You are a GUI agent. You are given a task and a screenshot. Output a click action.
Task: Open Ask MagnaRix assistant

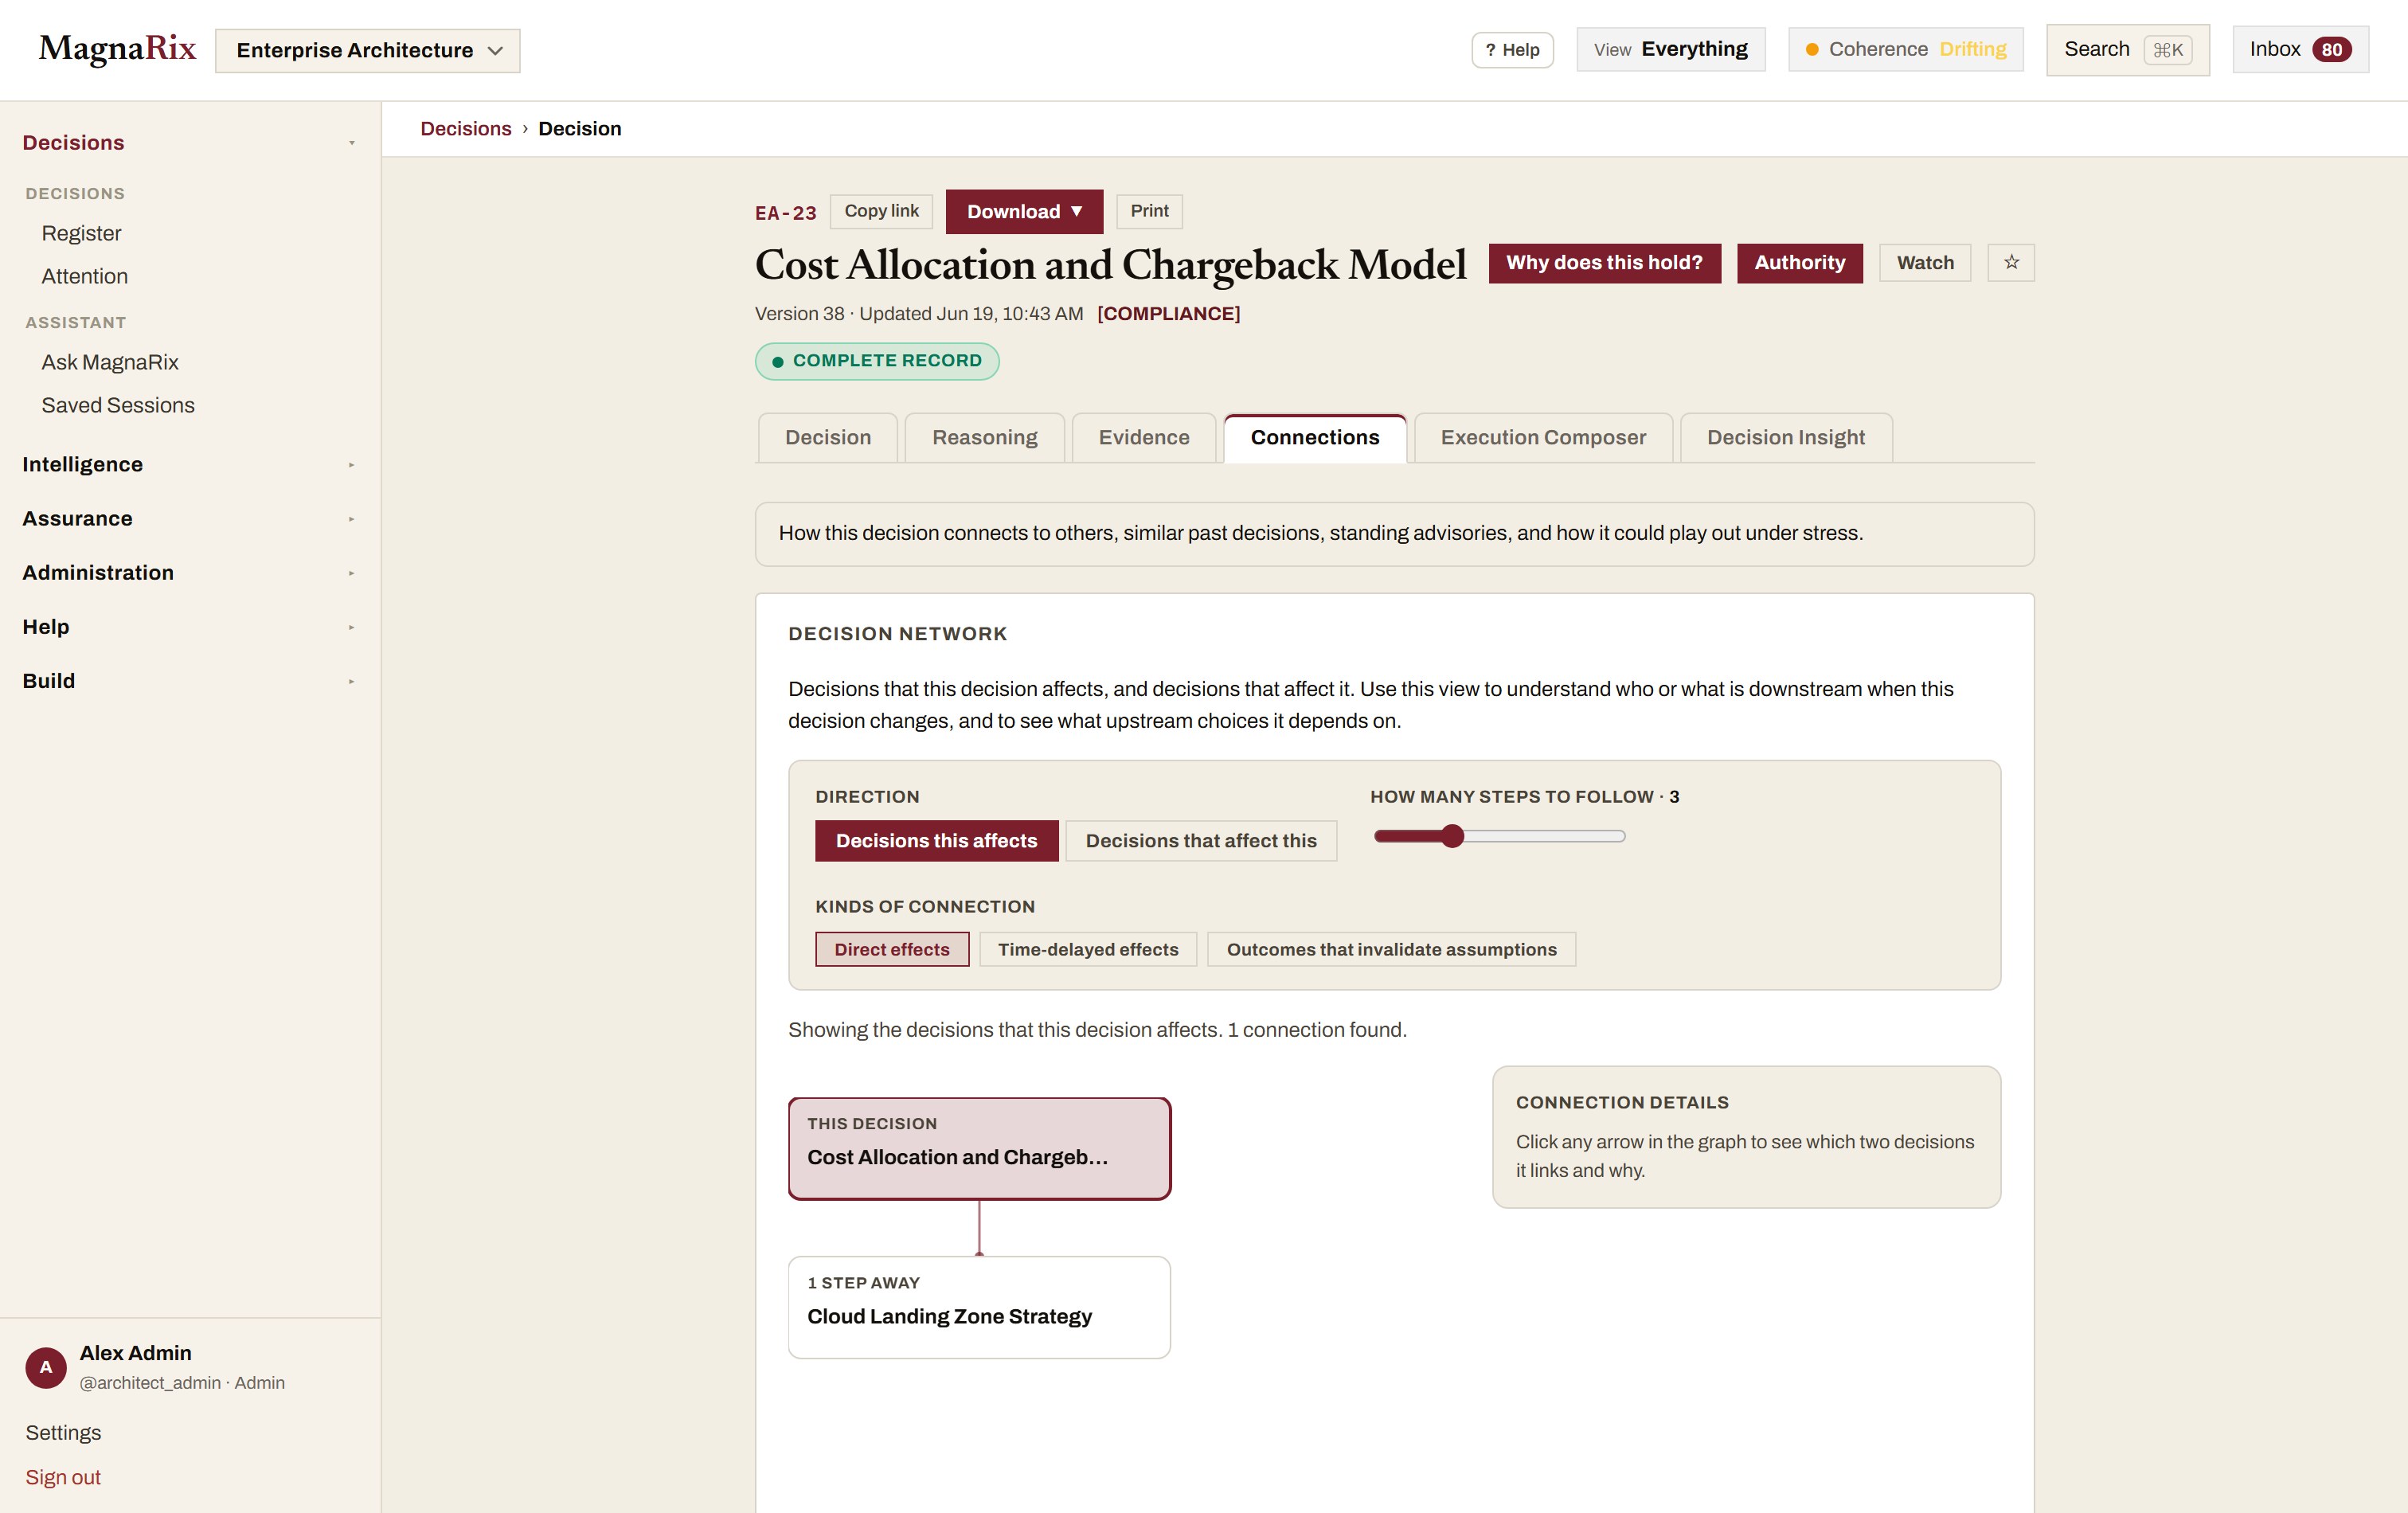point(110,362)
